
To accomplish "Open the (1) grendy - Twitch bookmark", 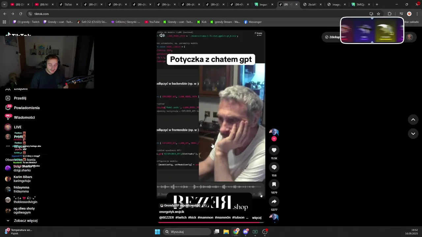I will click(26, 22).
